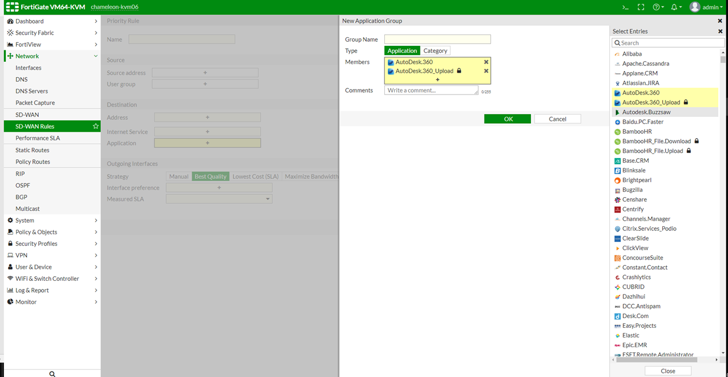Open the CLI console icon in header
Viewport: 728px width, 377px height.
click(x=625, y=7)
